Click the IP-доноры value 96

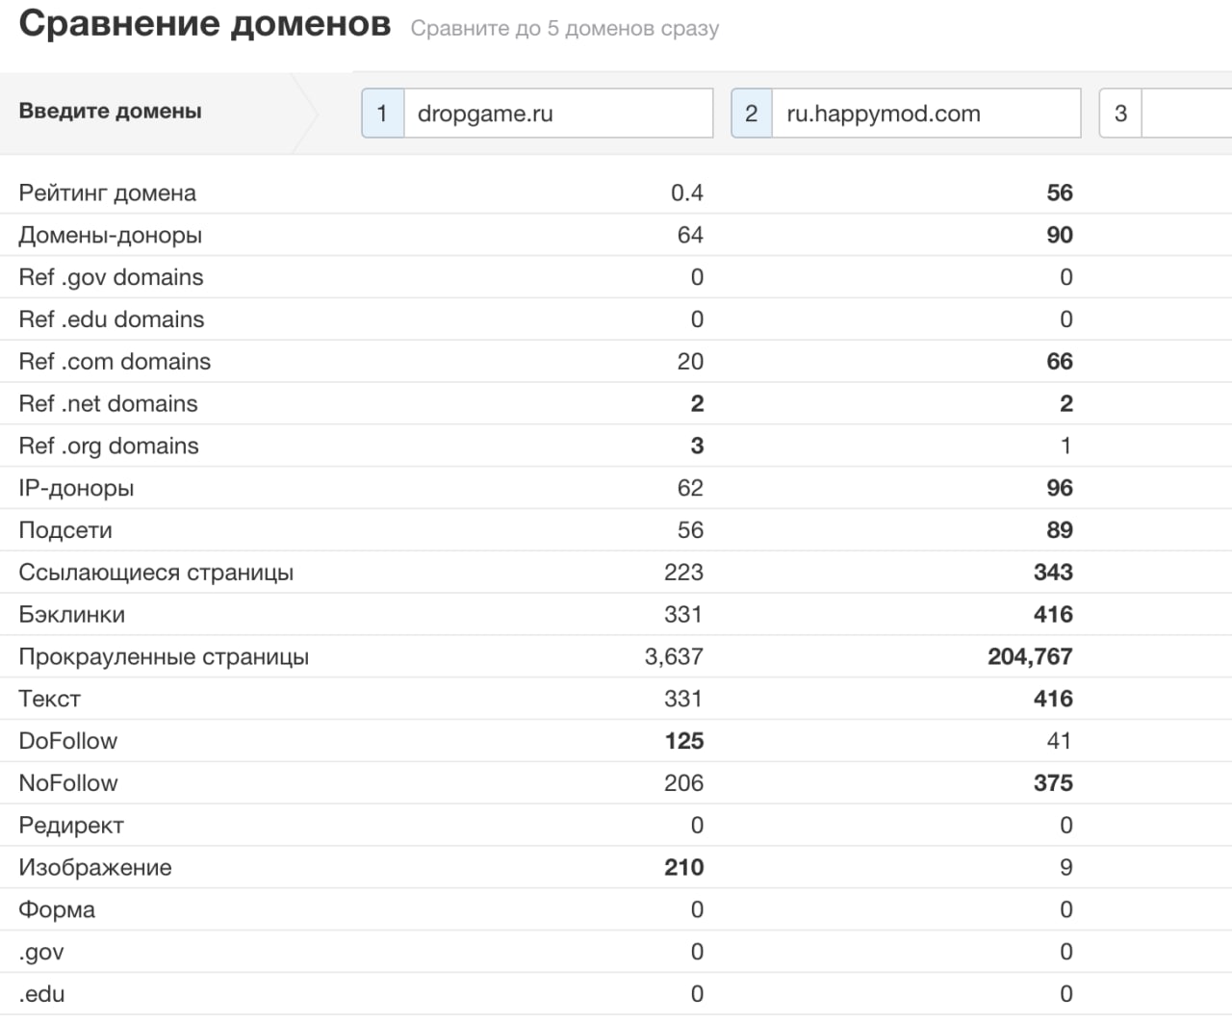point(1060,488)
